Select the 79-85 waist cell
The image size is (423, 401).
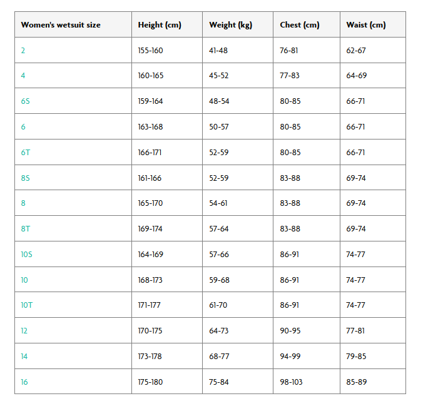click(356, 357)
